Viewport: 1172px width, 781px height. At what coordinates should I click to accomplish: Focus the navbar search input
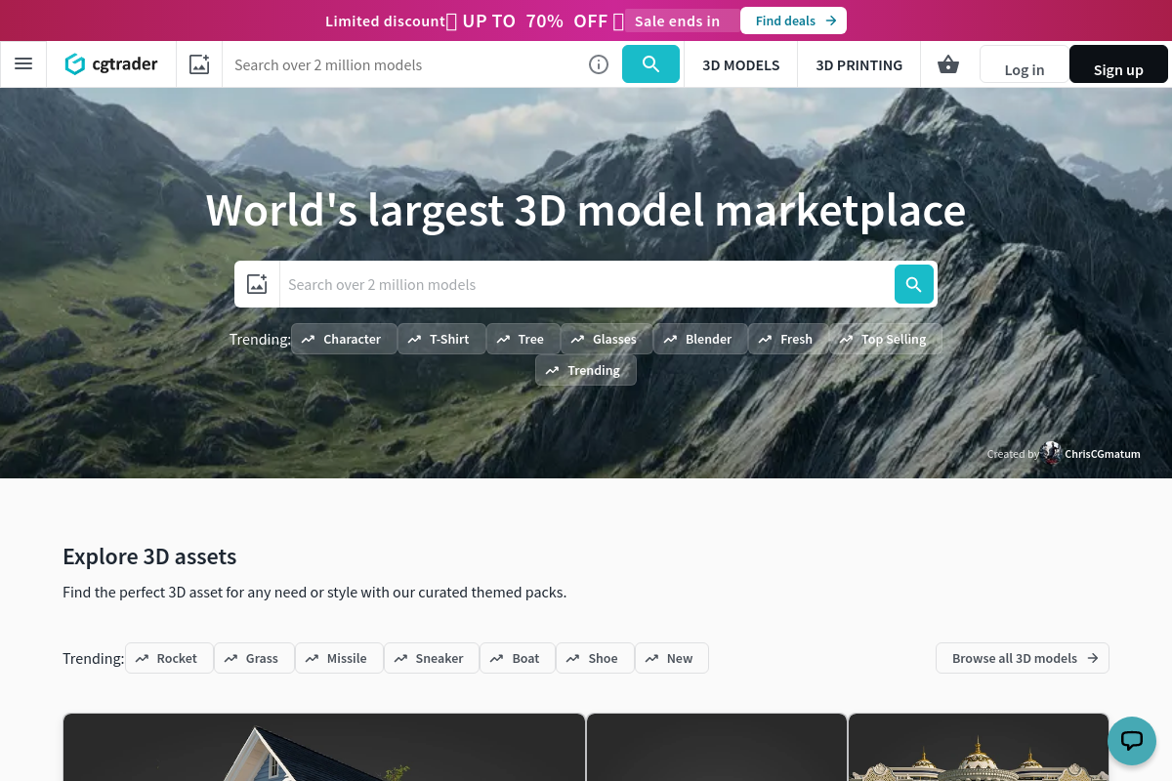[x=404, y=64]
